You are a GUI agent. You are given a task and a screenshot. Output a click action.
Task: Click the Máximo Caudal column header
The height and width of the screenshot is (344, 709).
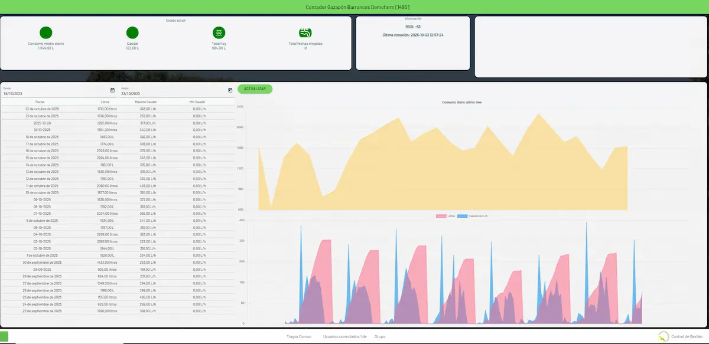145,102
